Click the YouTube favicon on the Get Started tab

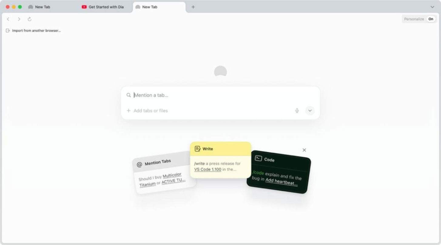84,7
